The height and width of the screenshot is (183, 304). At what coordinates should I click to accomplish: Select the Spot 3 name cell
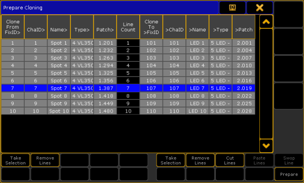[59, 58]
